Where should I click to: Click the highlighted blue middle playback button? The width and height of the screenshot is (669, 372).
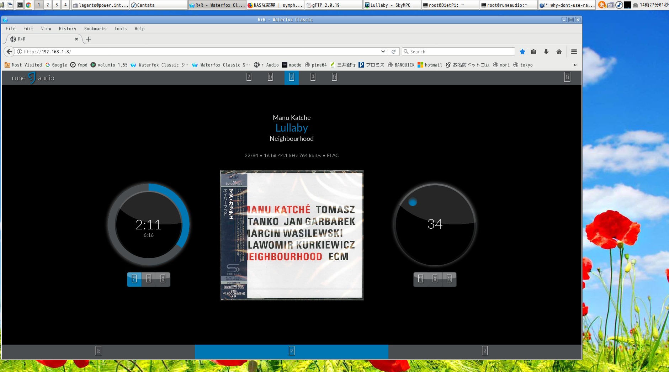(291, 77)
